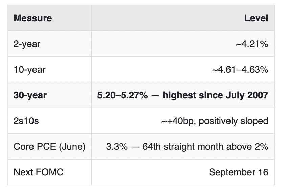Click the 3.3% 64th straight month cell
Image resolution: width=285 pixels, height=190 pixels.
(187, 147)
